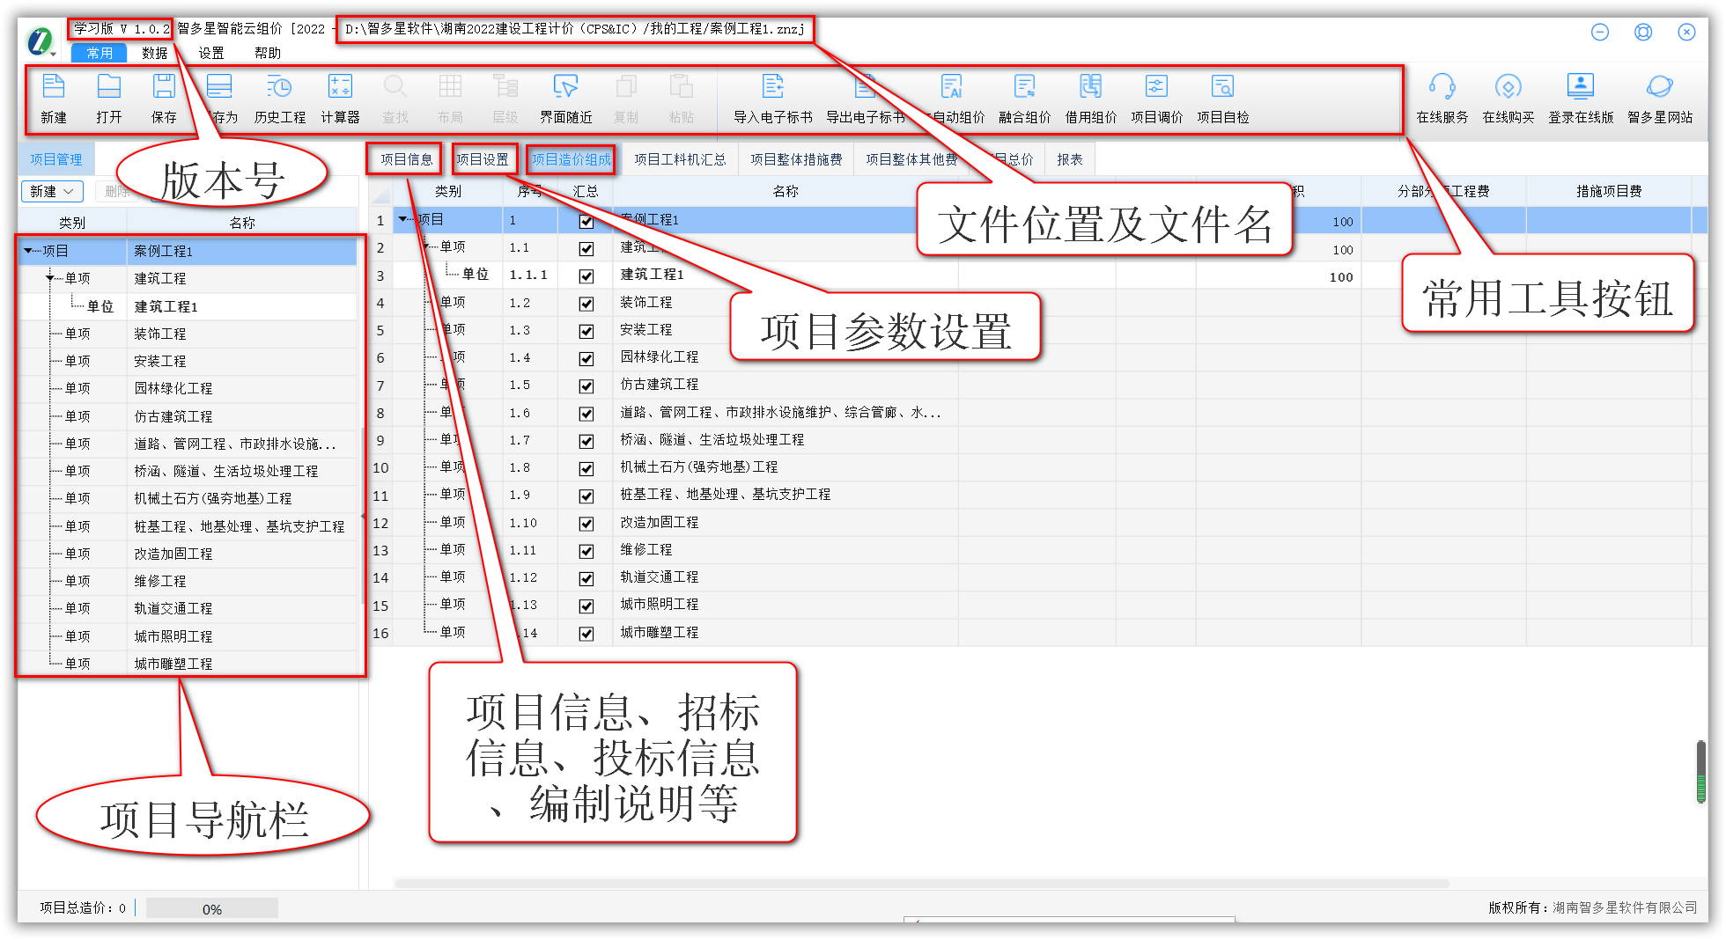Open 在线服务 online service
1726x940 pixels.
1443,97
